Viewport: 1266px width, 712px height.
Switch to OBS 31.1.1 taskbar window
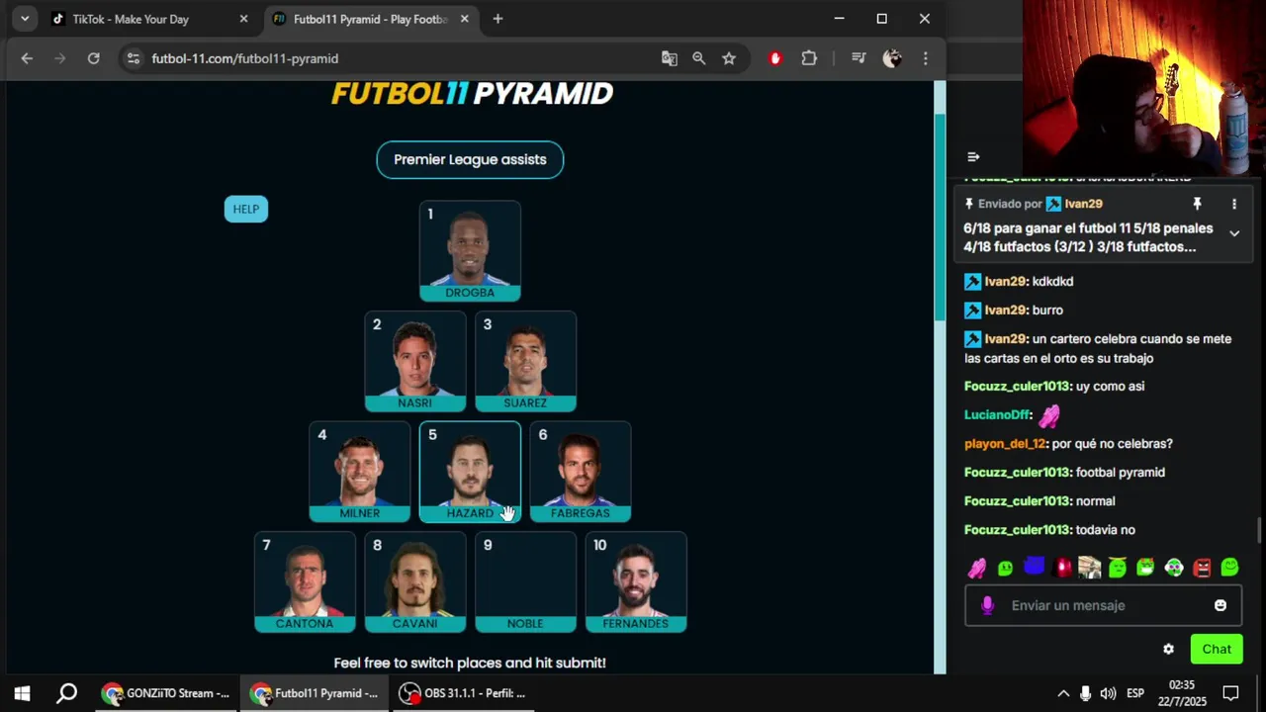tap(462, 693)
